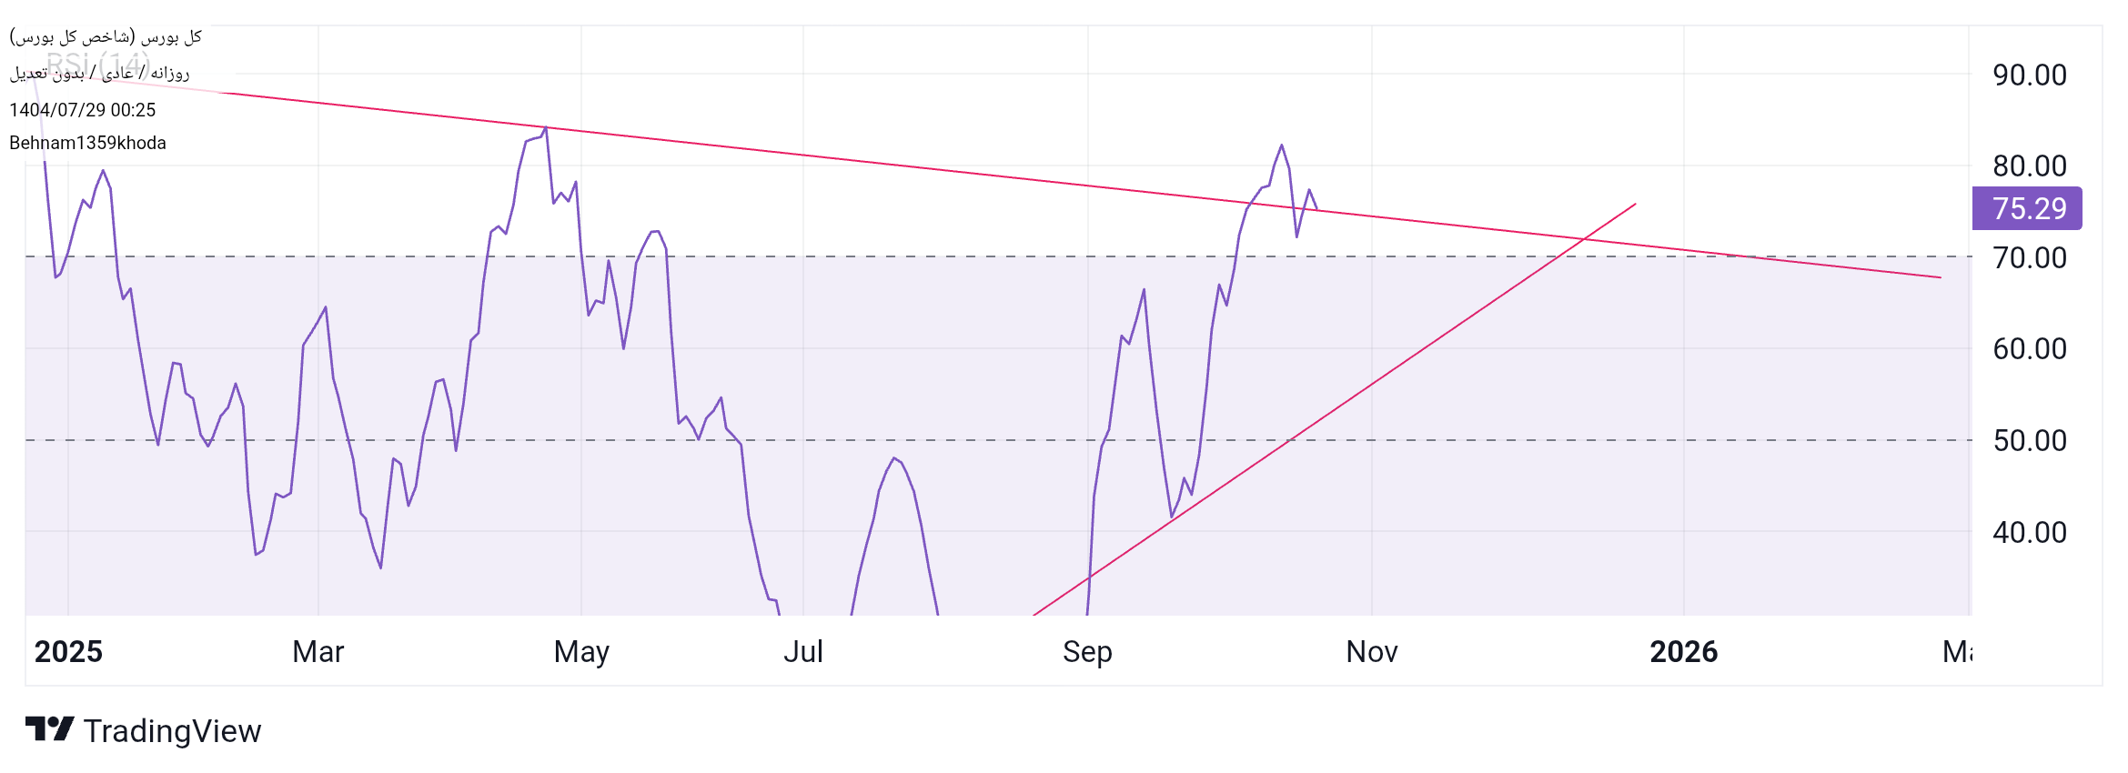Click the 2026 marker on the time axis
The width and height of the screenshot is (2128, 773).
click(x=1683, y=651)
